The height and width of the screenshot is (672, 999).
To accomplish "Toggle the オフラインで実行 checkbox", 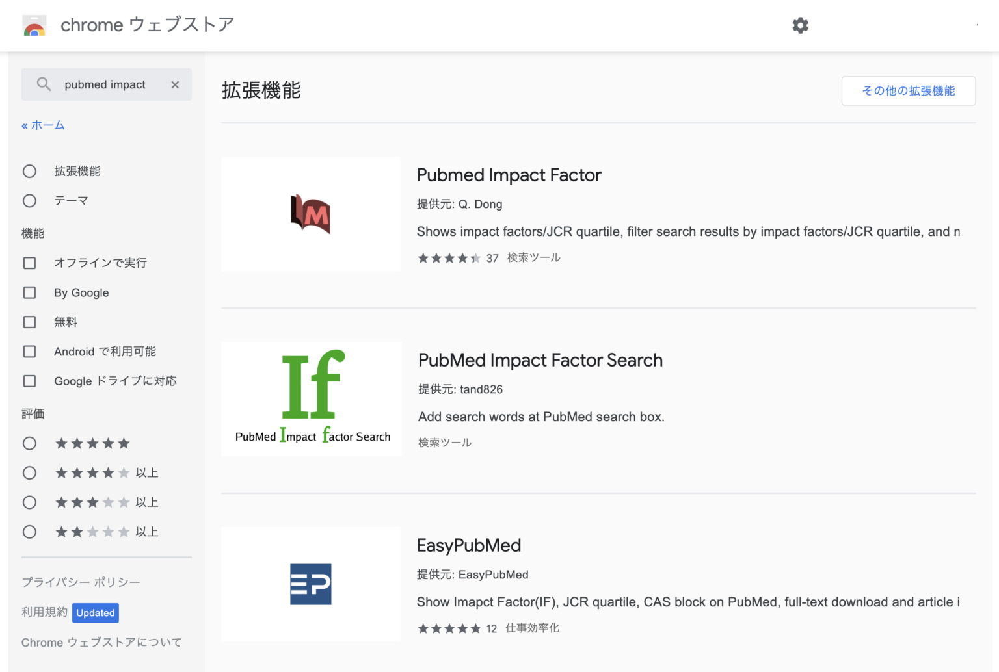I will point(29,263).
